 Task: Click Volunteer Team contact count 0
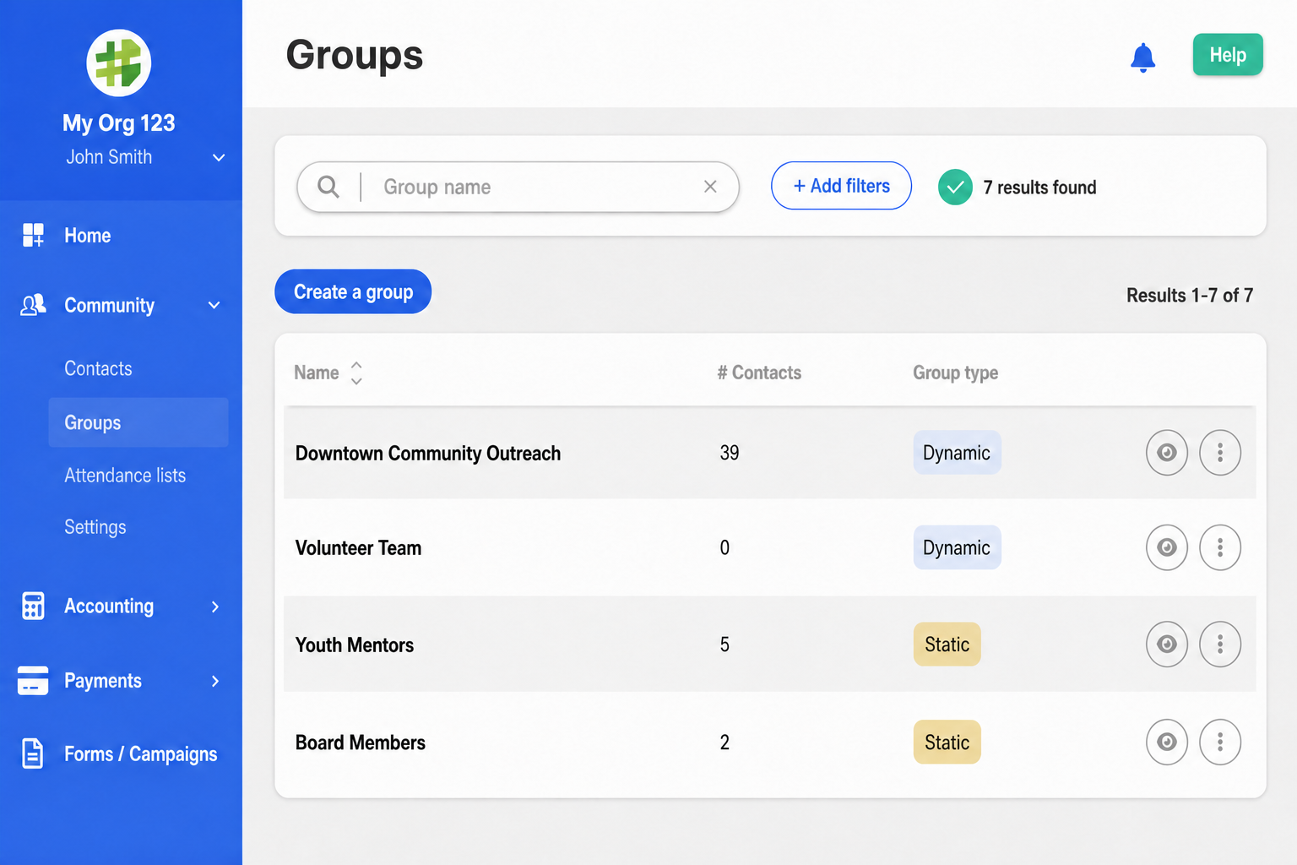(x=724, y=547)
